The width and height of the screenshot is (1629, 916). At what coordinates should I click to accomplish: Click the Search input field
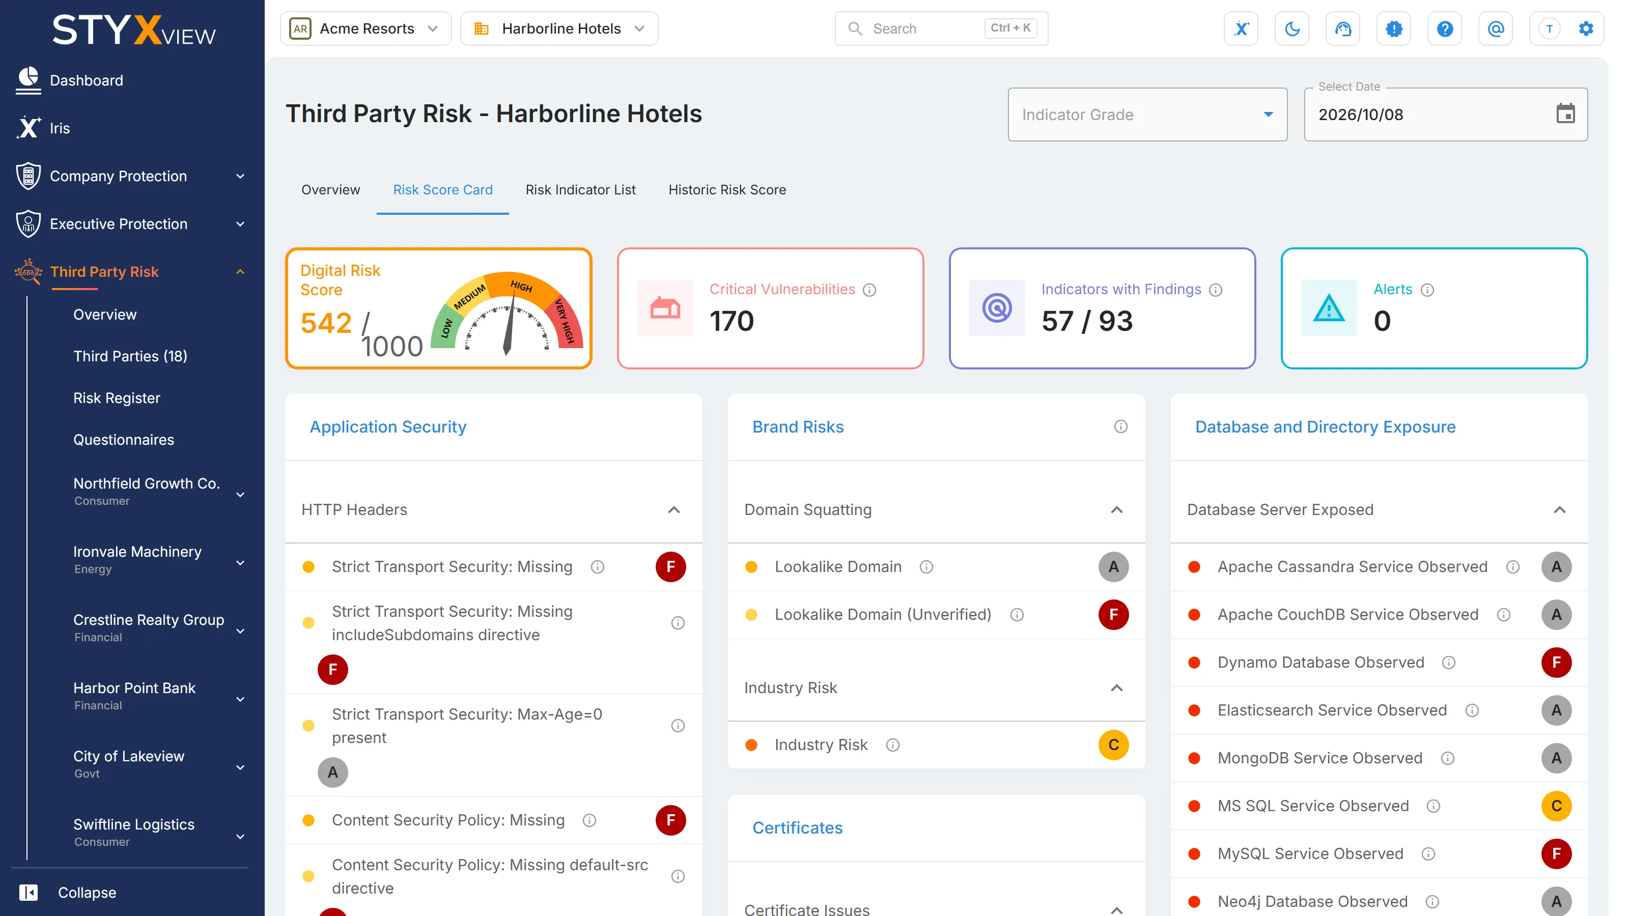tap(941, 28)
